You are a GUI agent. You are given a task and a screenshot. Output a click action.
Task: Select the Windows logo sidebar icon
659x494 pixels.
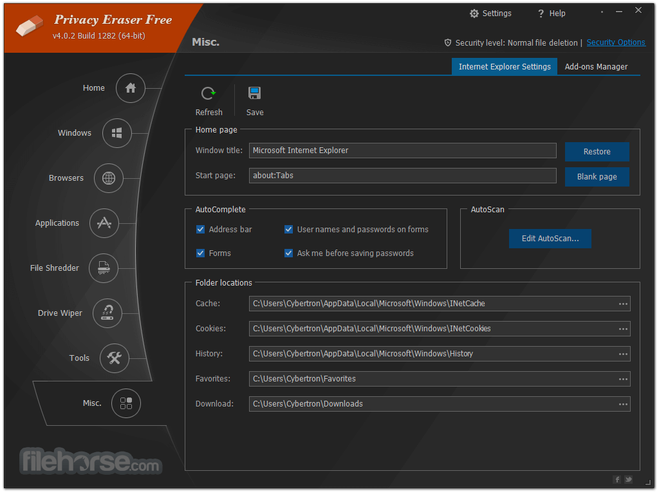click(x=117, y=133)
